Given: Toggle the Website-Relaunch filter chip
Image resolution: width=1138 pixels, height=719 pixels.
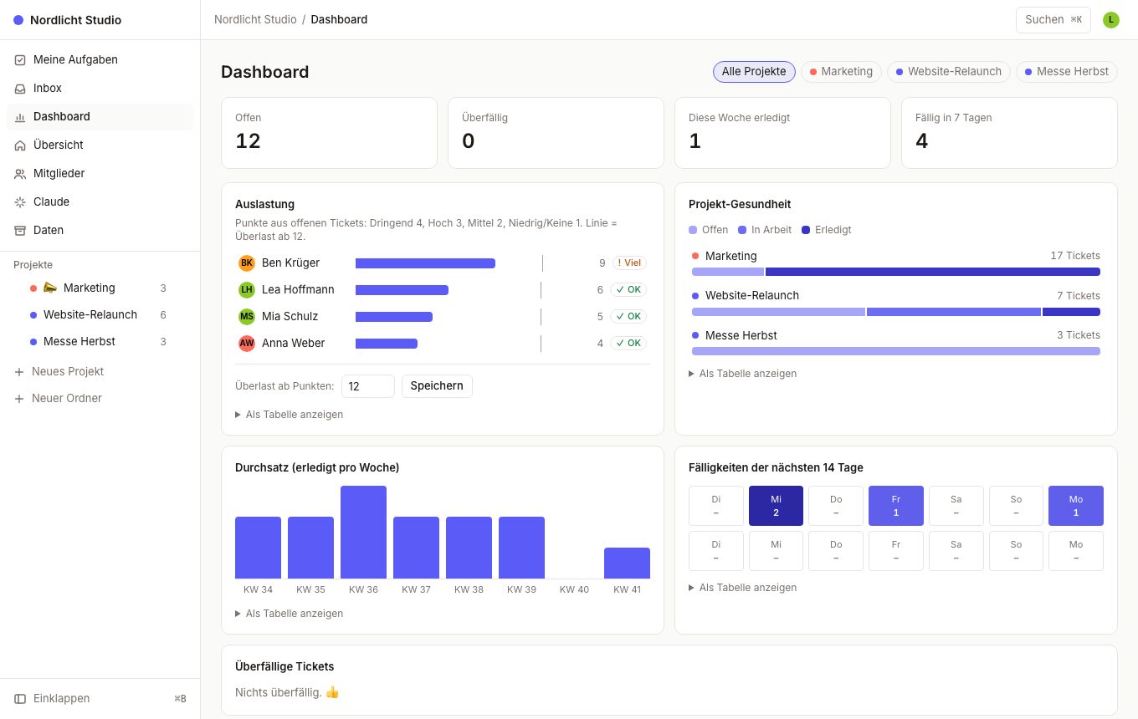Looking at the screenshot, I should coord(949,72).
